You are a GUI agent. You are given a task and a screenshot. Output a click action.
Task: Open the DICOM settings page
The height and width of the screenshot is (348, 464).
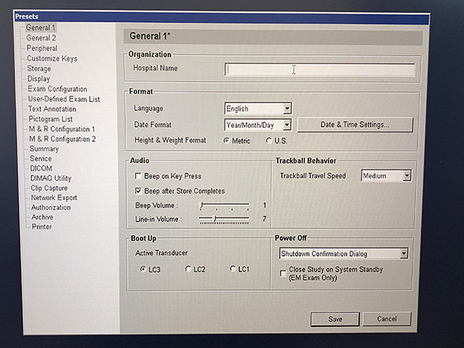(x=41, y=168)
